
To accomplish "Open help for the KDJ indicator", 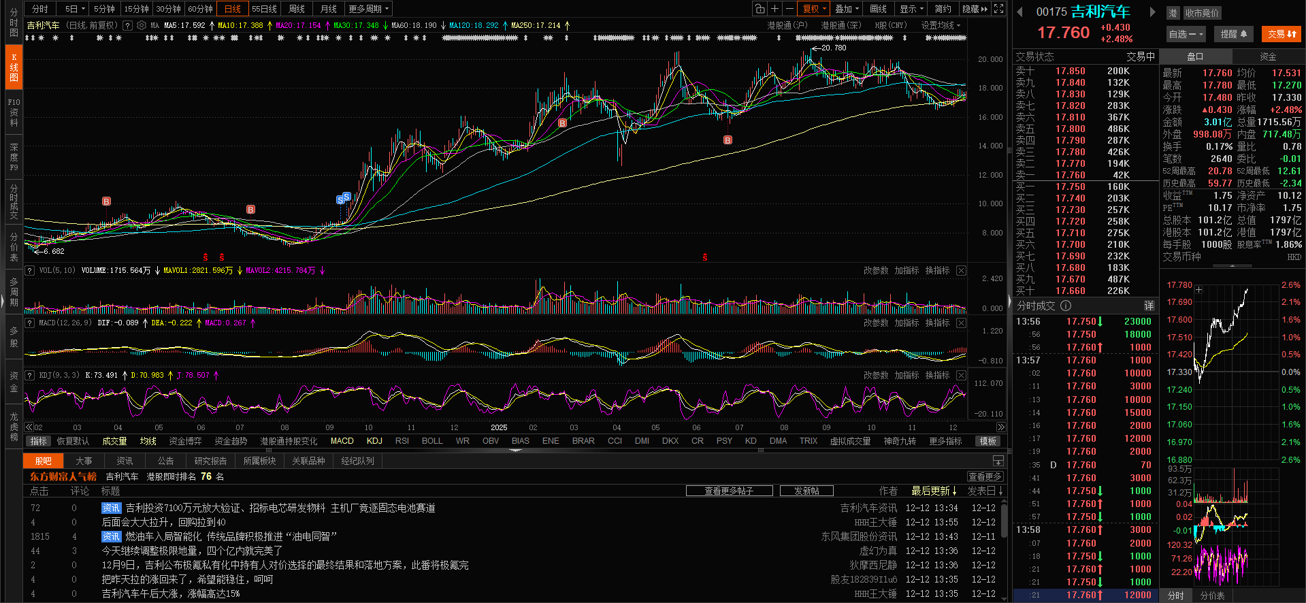I will tap(30, 375).
